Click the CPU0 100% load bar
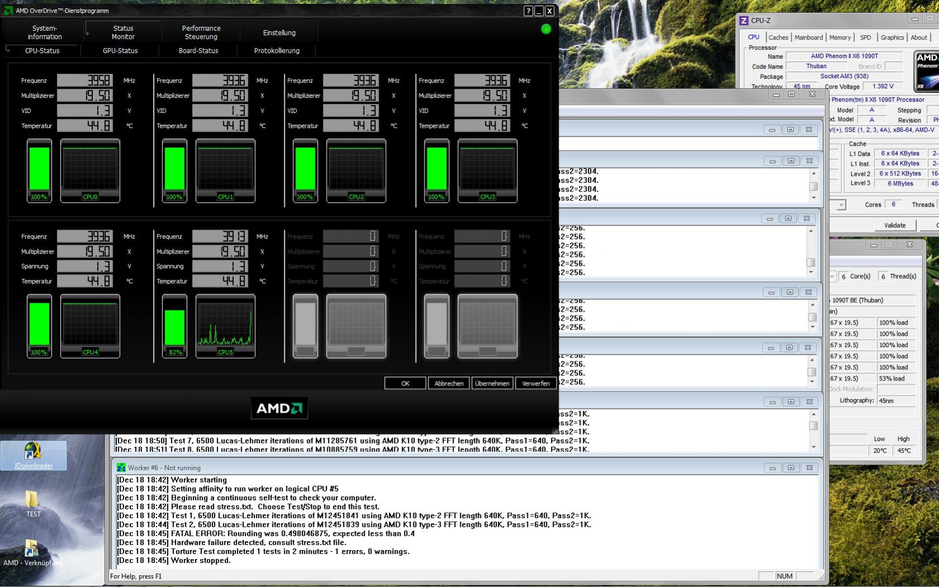Image resolution: width=939 pixels, height=587 pixels. [39, 171]
